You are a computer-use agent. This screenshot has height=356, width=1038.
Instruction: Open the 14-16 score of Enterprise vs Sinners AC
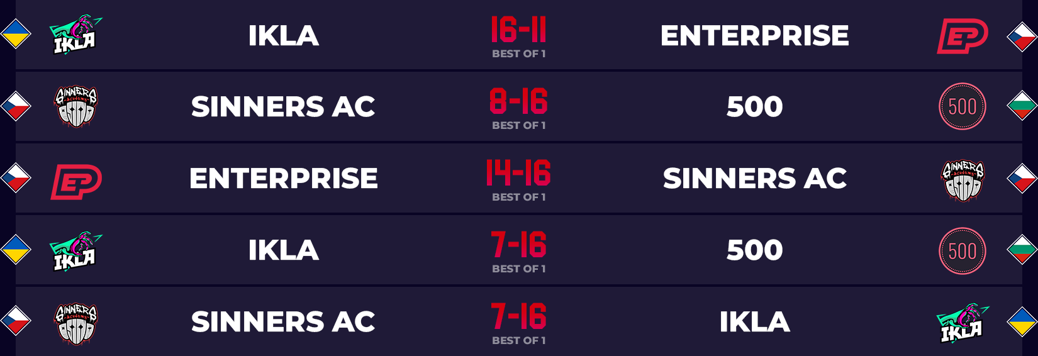(x=519, y=173)
